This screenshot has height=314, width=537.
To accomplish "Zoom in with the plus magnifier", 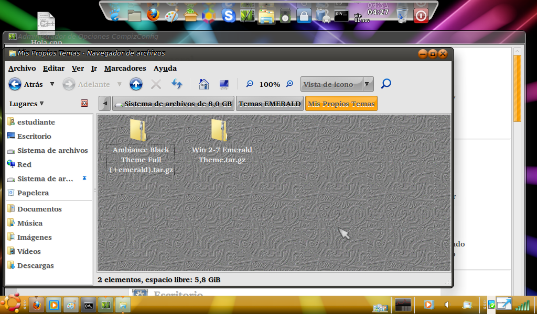I will coord(289,84).
